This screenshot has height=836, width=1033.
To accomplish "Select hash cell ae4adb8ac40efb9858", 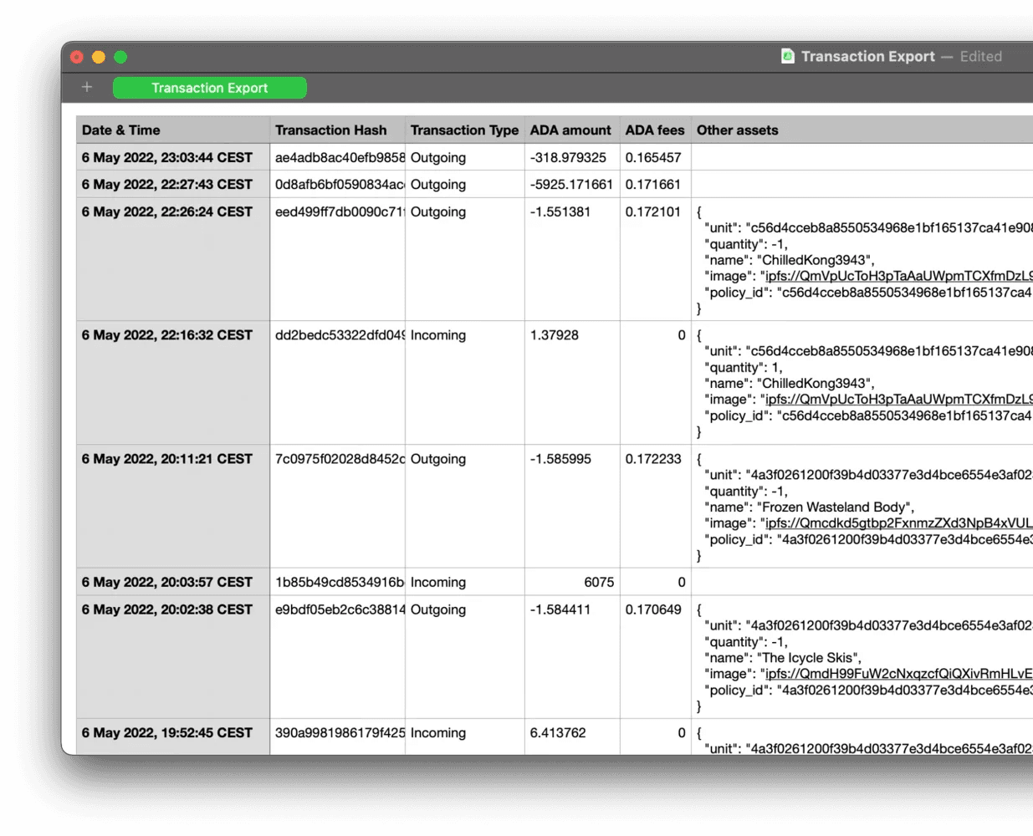I will pos(338,157).
